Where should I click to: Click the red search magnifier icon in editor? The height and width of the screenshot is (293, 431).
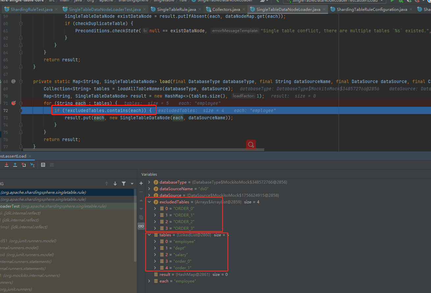point(251,144)
